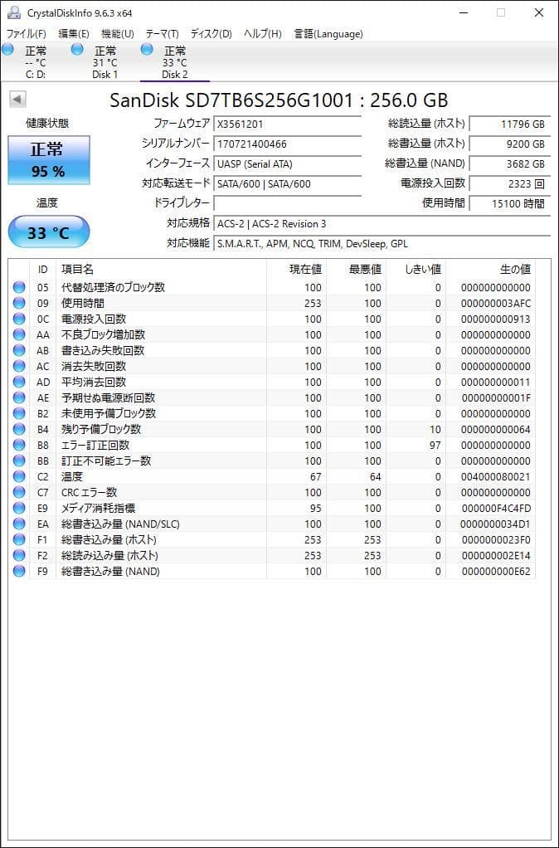The height and width of the screenshot is (848, 559).
Task: Click status orb of attribute C7 row
Action: click(x=19, y=492)
